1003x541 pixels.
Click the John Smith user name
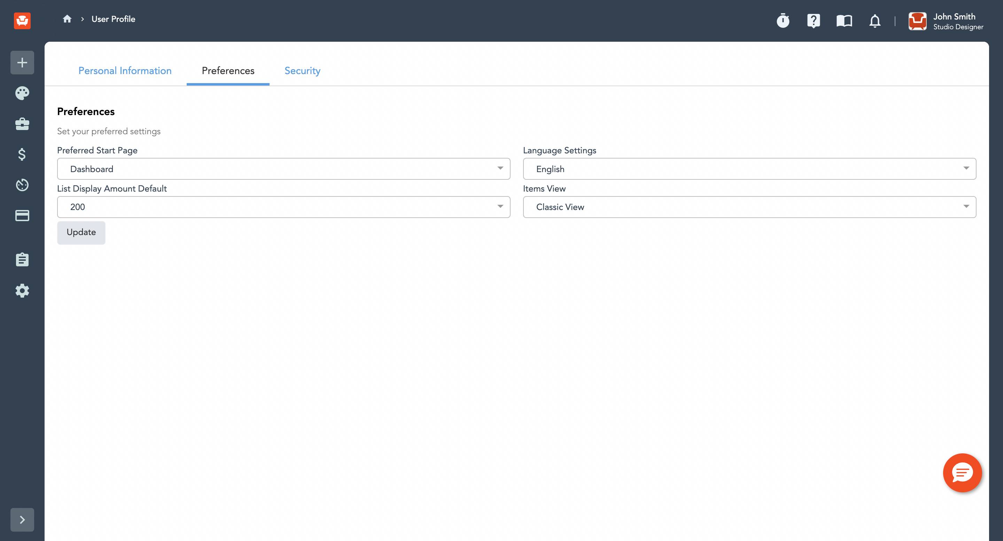pos(954,16)
